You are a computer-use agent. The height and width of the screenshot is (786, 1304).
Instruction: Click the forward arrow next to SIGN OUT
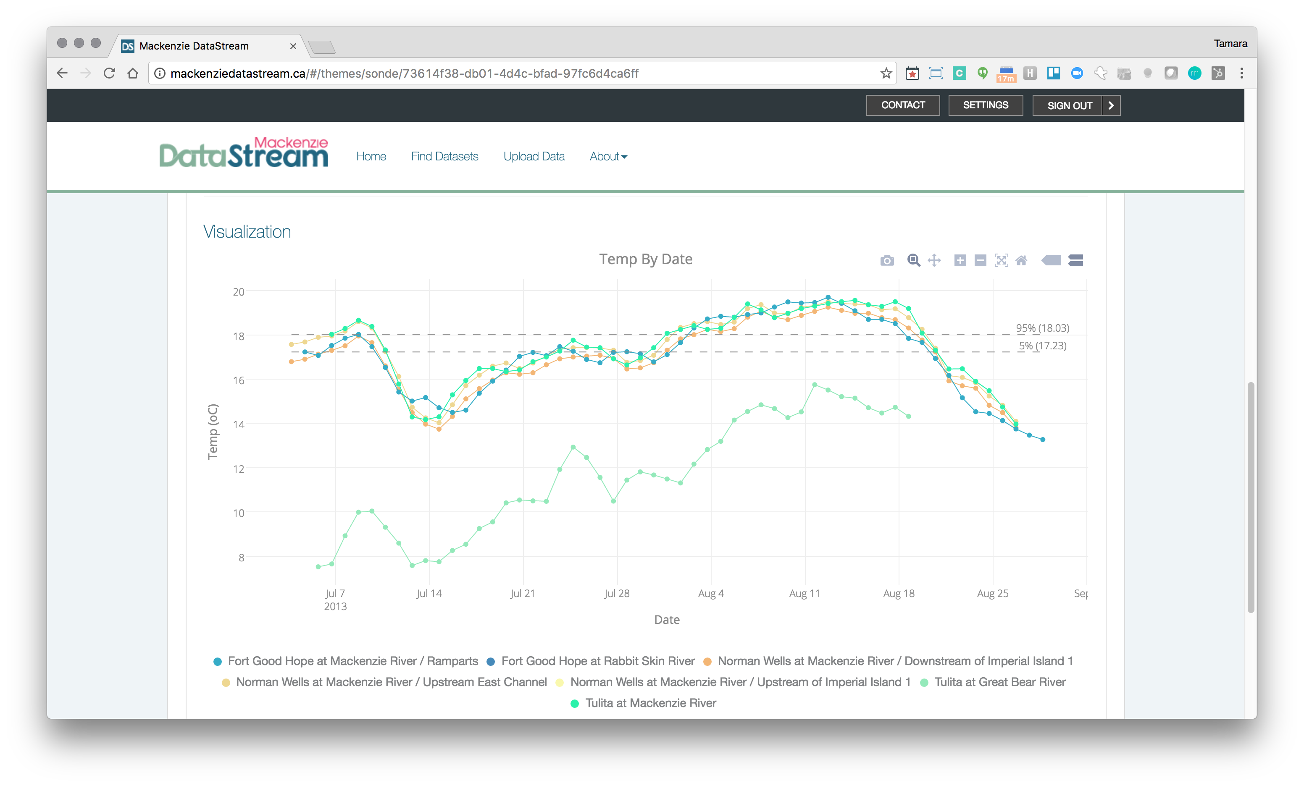pyautogui.click(x=1110, y=104)
